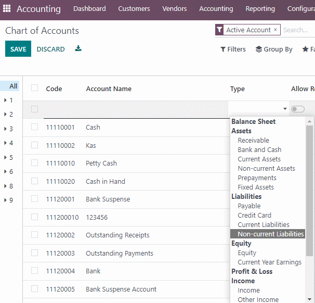Choose Credit Card account type
The width and height of the screenshot is (315, 303).
[254, 216]
